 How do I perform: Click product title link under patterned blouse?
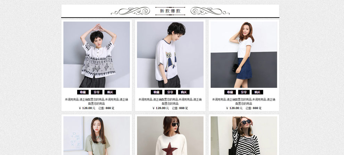[97, 101]
